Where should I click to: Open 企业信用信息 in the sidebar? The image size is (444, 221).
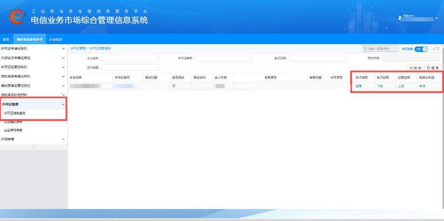[13, 130]
